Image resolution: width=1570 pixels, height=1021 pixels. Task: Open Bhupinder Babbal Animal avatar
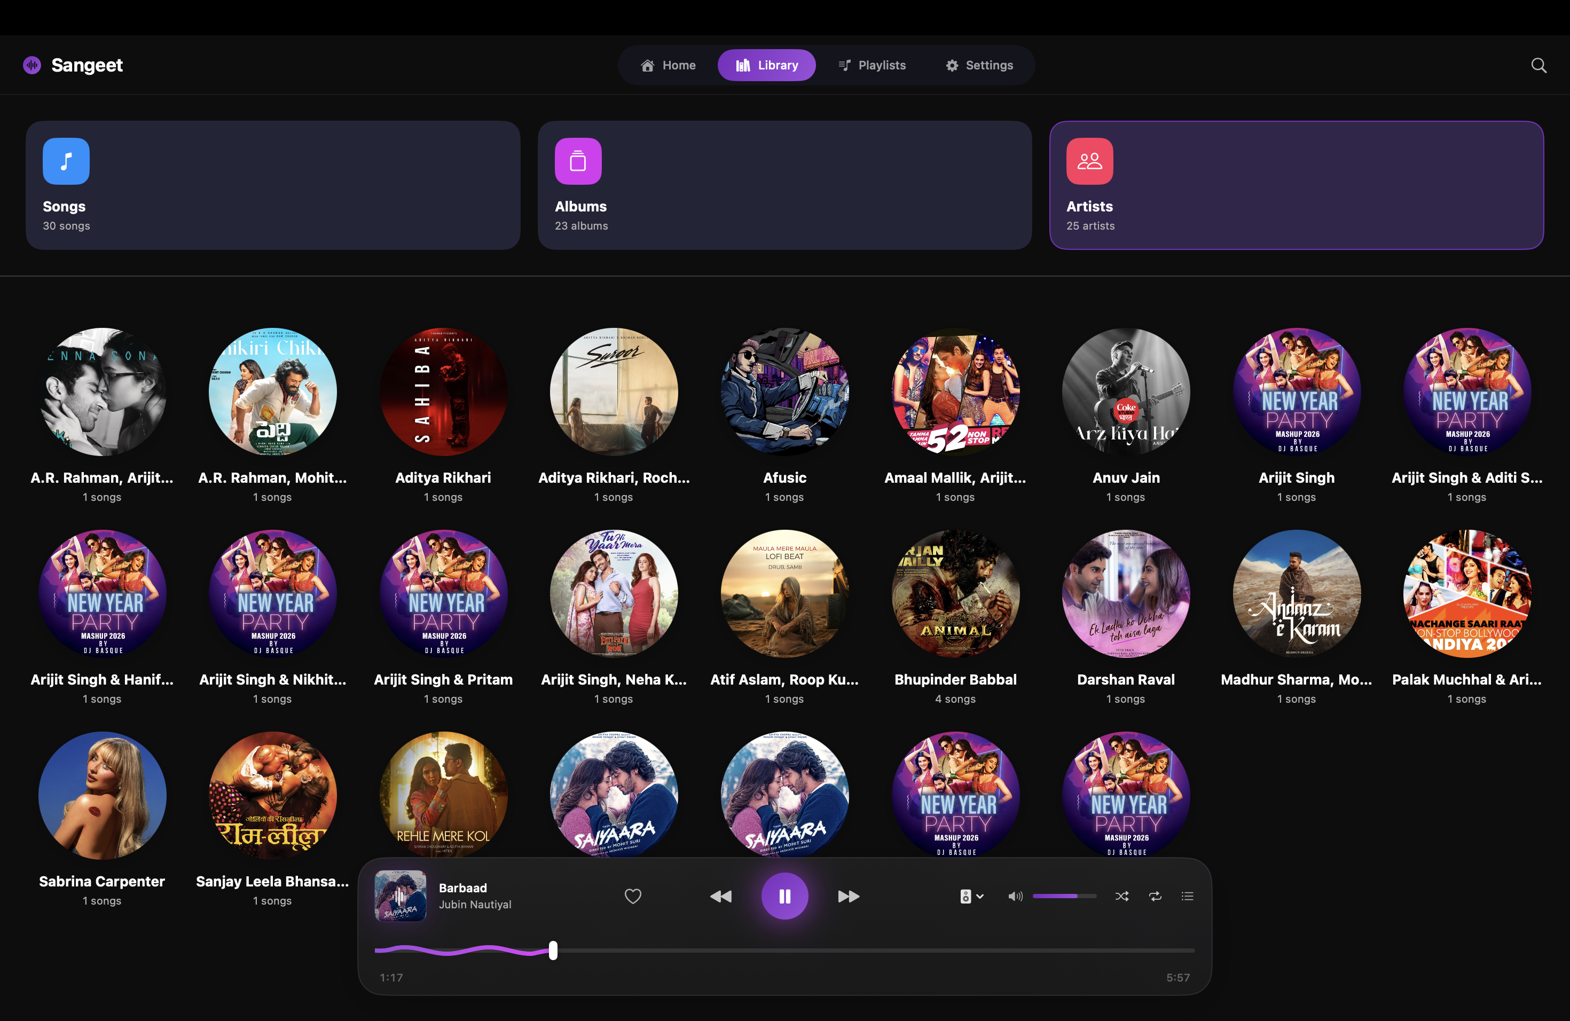pos(955,594)
